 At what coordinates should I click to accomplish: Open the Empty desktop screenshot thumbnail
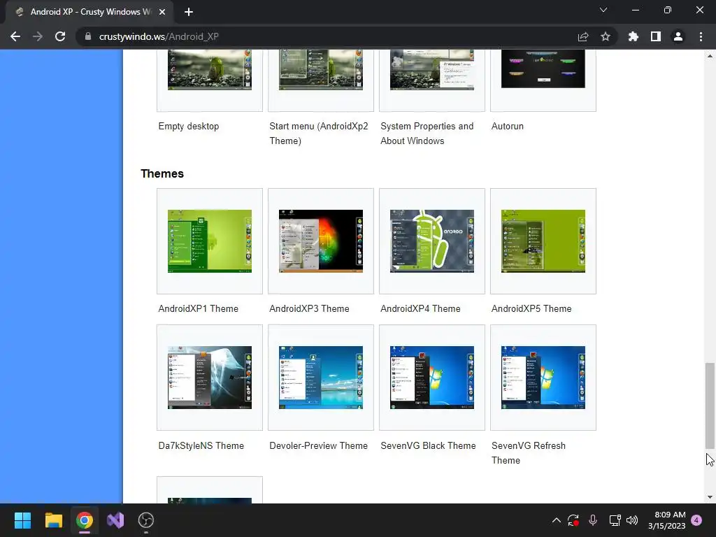(x=210, y=69)
